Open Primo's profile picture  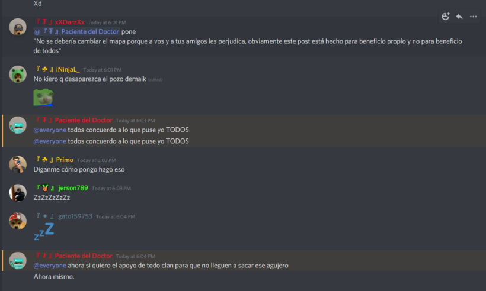tap(18, 164)
